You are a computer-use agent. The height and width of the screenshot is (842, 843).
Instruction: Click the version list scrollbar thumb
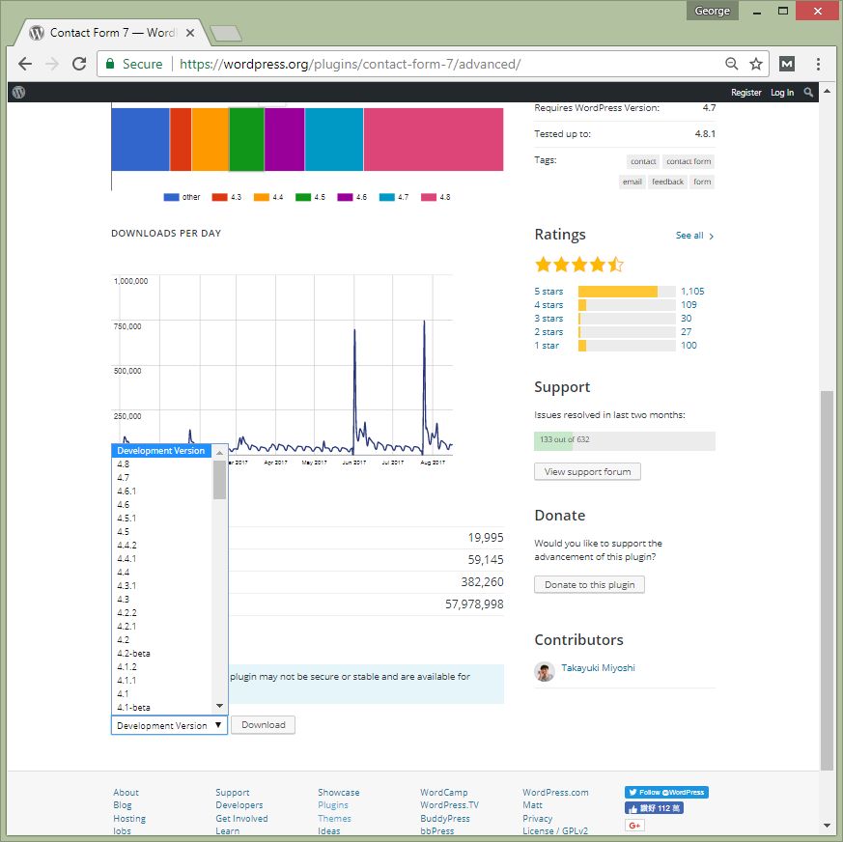click(x=219, y=480)
